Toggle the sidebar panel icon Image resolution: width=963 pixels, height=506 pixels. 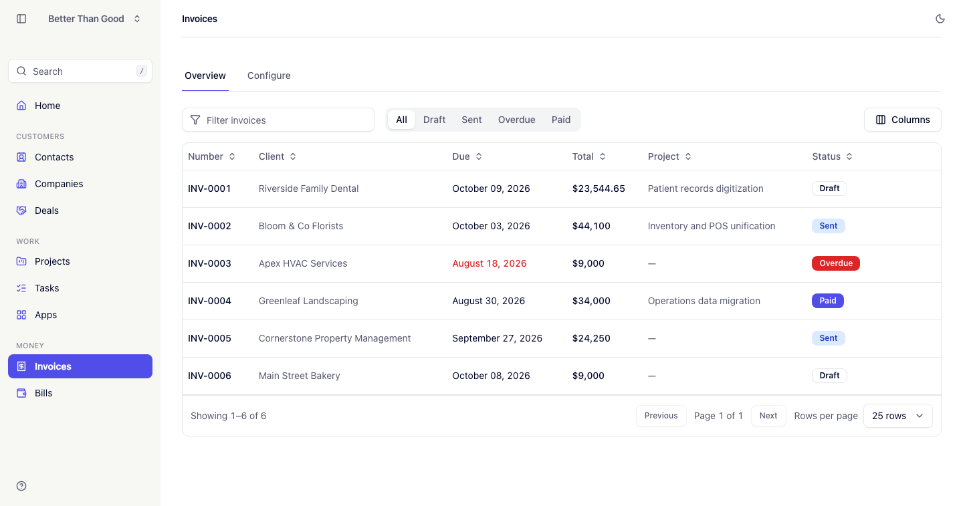[21, 19]
